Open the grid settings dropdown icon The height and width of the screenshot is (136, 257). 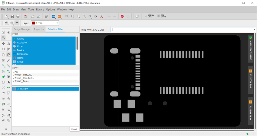pyautogui.click(x=12, y=23)
